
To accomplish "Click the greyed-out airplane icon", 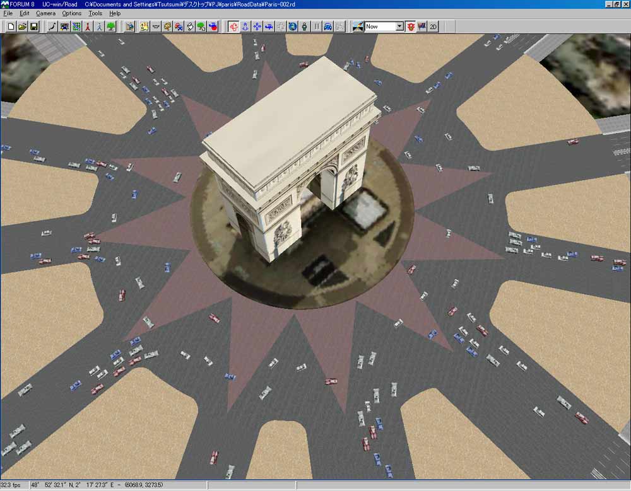I will pos(340,26).
